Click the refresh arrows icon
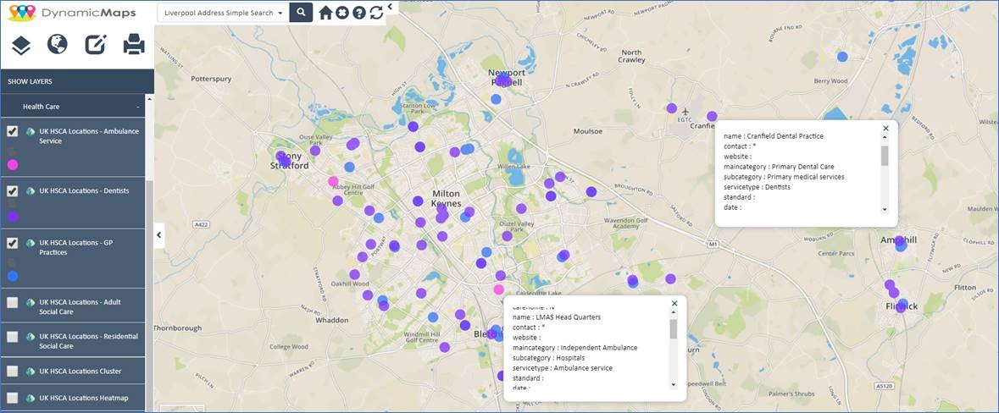Screen dimensions: 999x413 [376, 13]
